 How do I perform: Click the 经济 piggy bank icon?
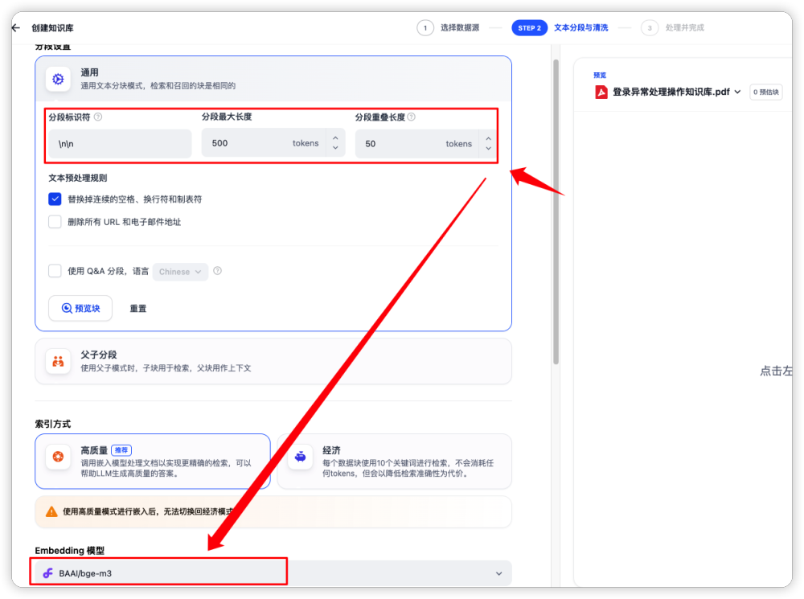coord(300,457)
